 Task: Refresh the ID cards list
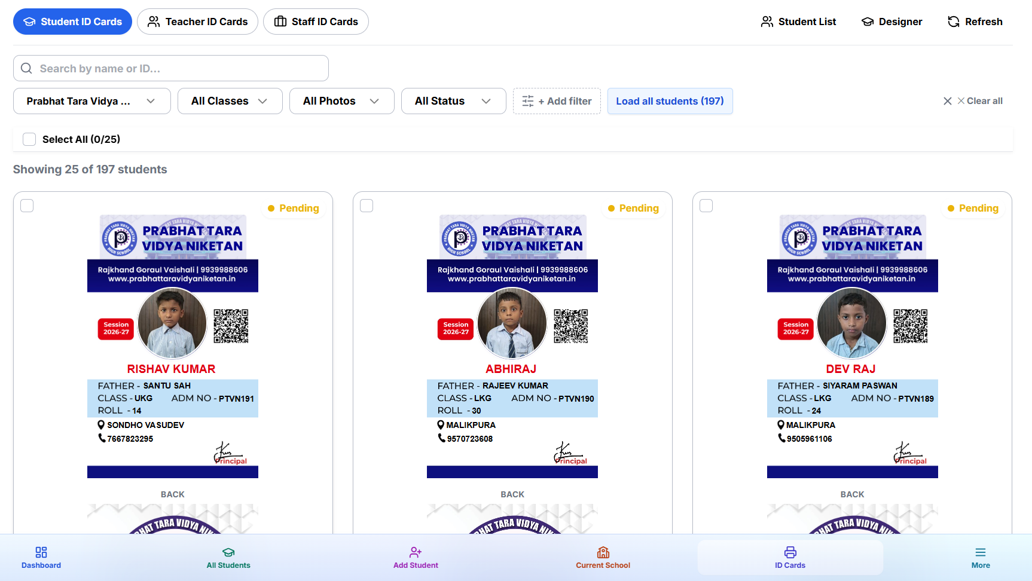tap(975, 22)
